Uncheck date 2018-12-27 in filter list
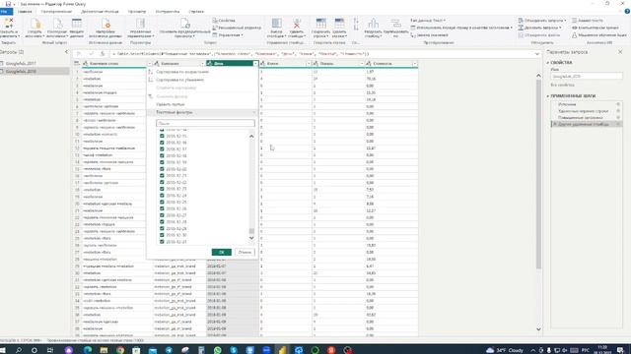The width and height of the screenshot is (631, 354). [162, 215]
